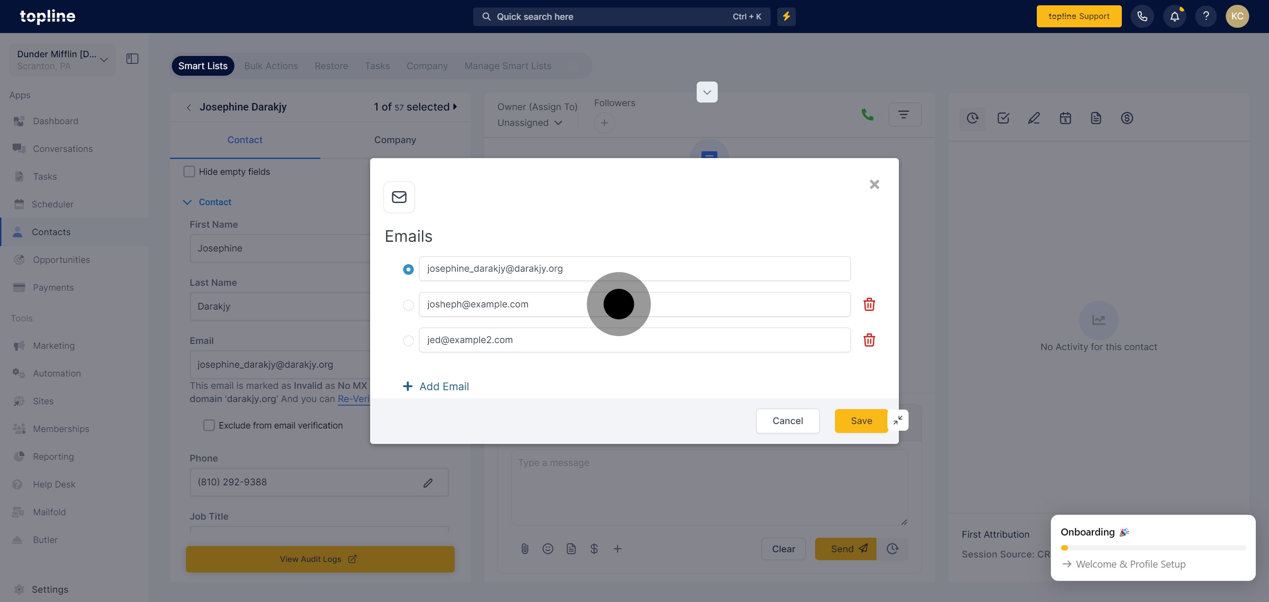The height and width of the screenshot is (602, 1269).
Task: Delete the jed@example2.com email entry
Action: 869,340
